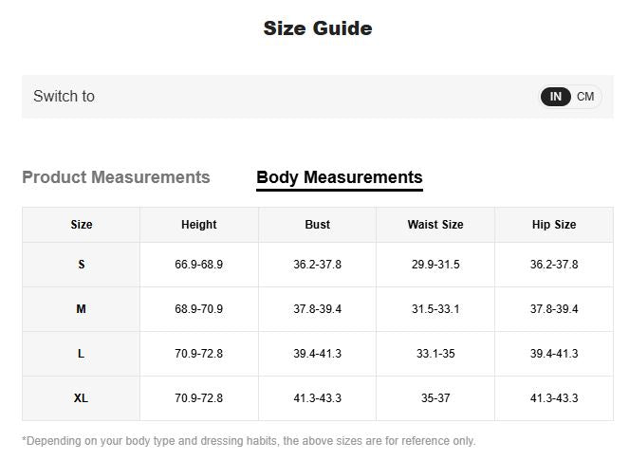Select the S size row label
This screenshot has width=629, height=460.
82,265
